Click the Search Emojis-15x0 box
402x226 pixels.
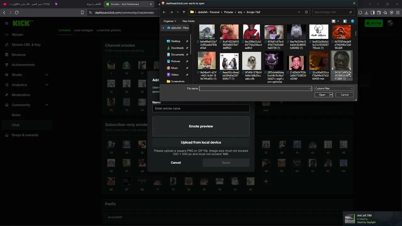pos(333,12)
